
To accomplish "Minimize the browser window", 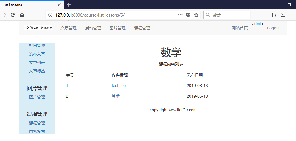I will pyautogui.click(x=276, y=5).
